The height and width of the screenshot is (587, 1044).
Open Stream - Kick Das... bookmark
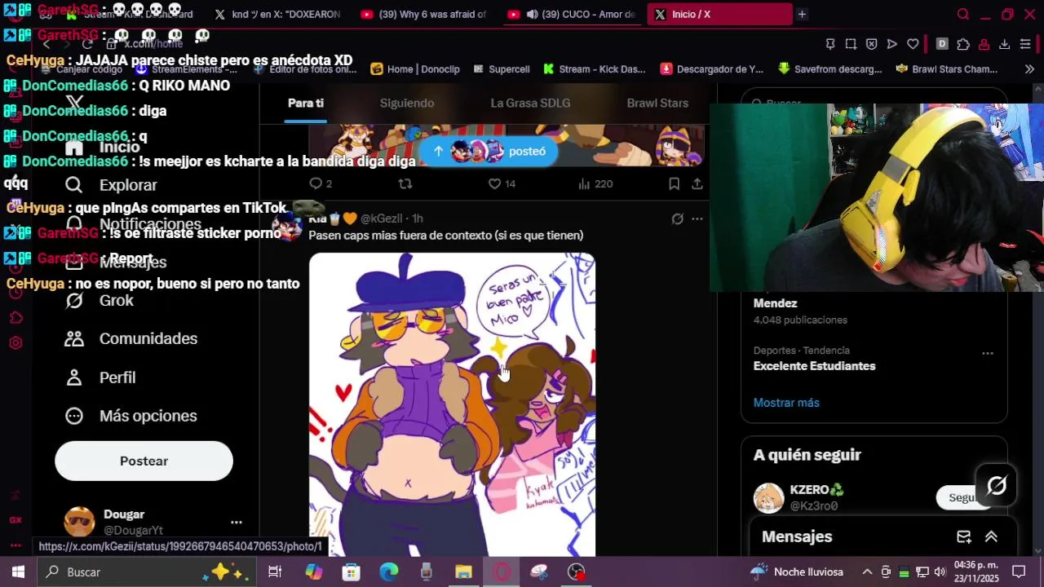(594, 69)
